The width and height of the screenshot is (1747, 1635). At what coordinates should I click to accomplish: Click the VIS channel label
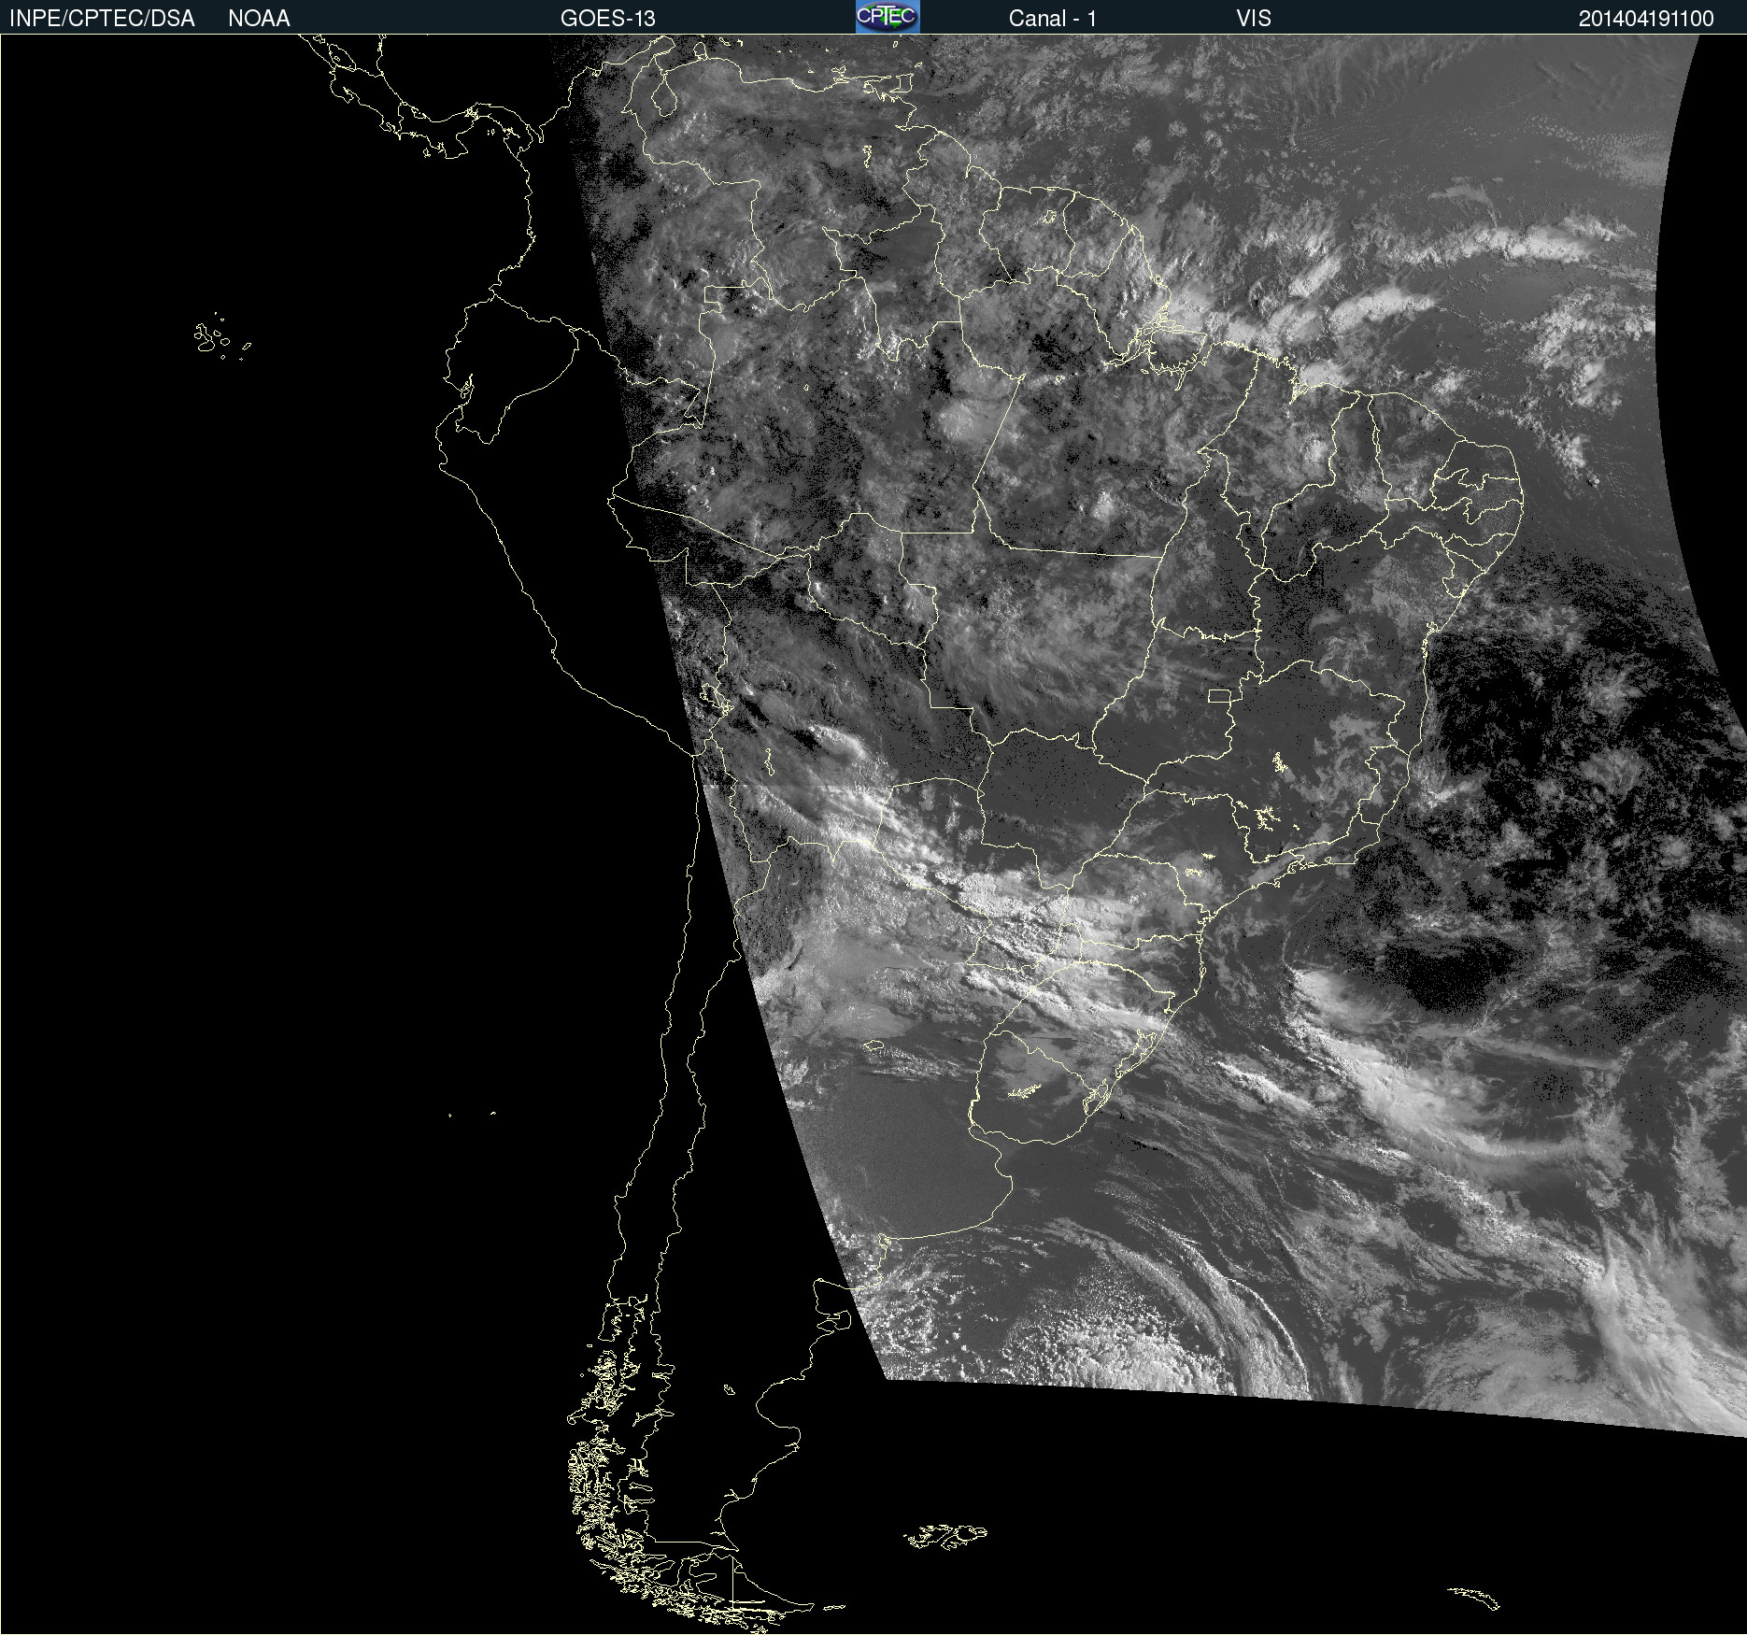coord(1254,19)
